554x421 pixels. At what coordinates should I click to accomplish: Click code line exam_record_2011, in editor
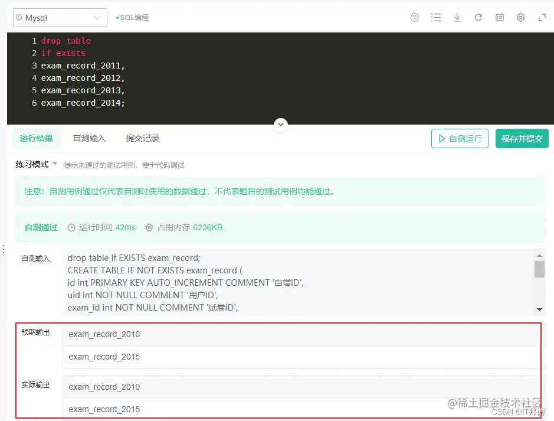83,66
